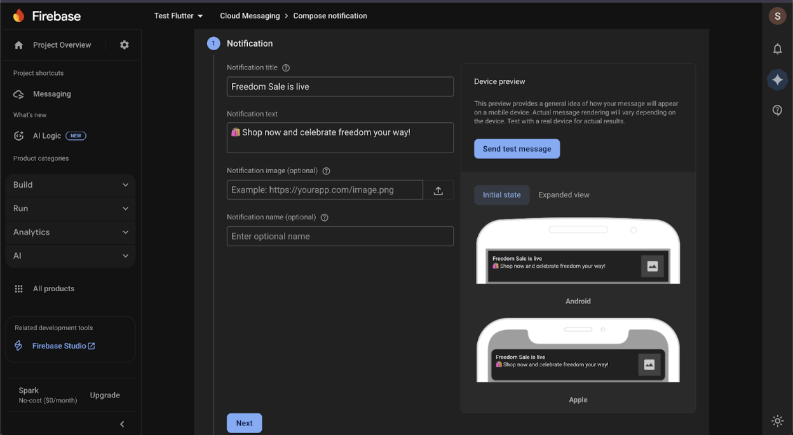Open the help question mark icon

tap(777, 110)
